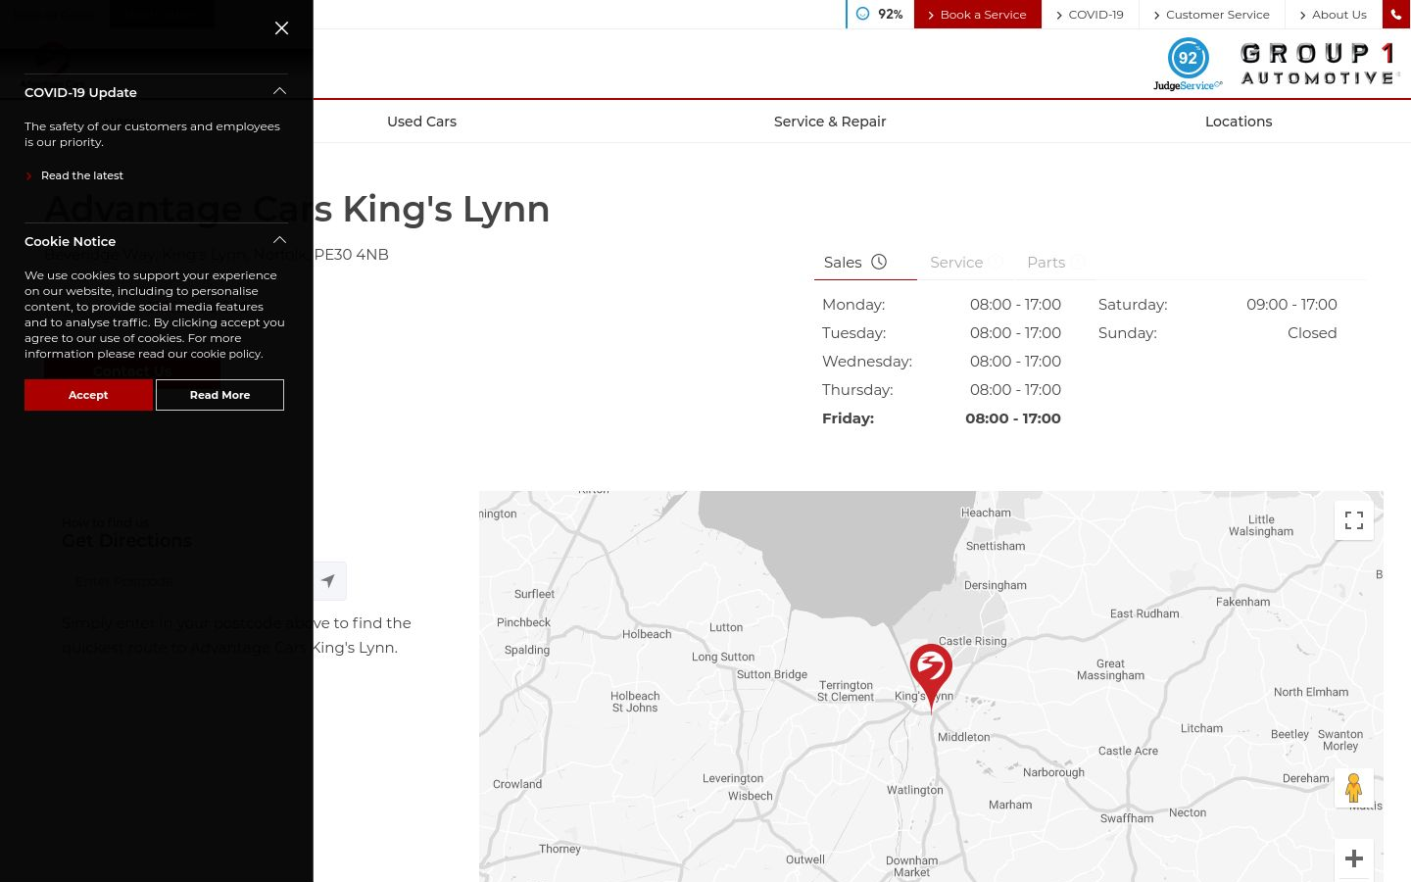The width and height of the screenshot is (1411, 882).
Task: Click the Street View pegman icon
Action: [x=1354, y=788]
